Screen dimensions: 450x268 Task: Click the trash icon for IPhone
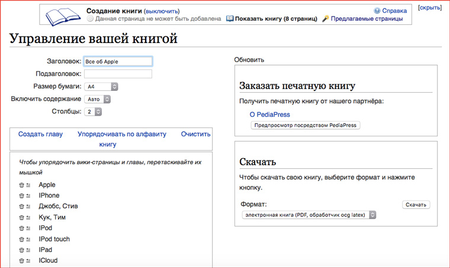click(21, 195)
